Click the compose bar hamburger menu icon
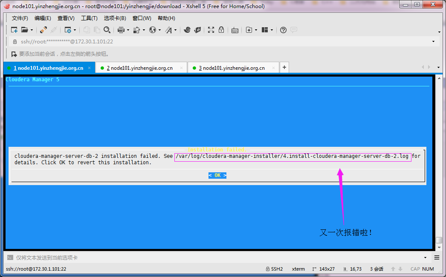 (x=437, y=258)
